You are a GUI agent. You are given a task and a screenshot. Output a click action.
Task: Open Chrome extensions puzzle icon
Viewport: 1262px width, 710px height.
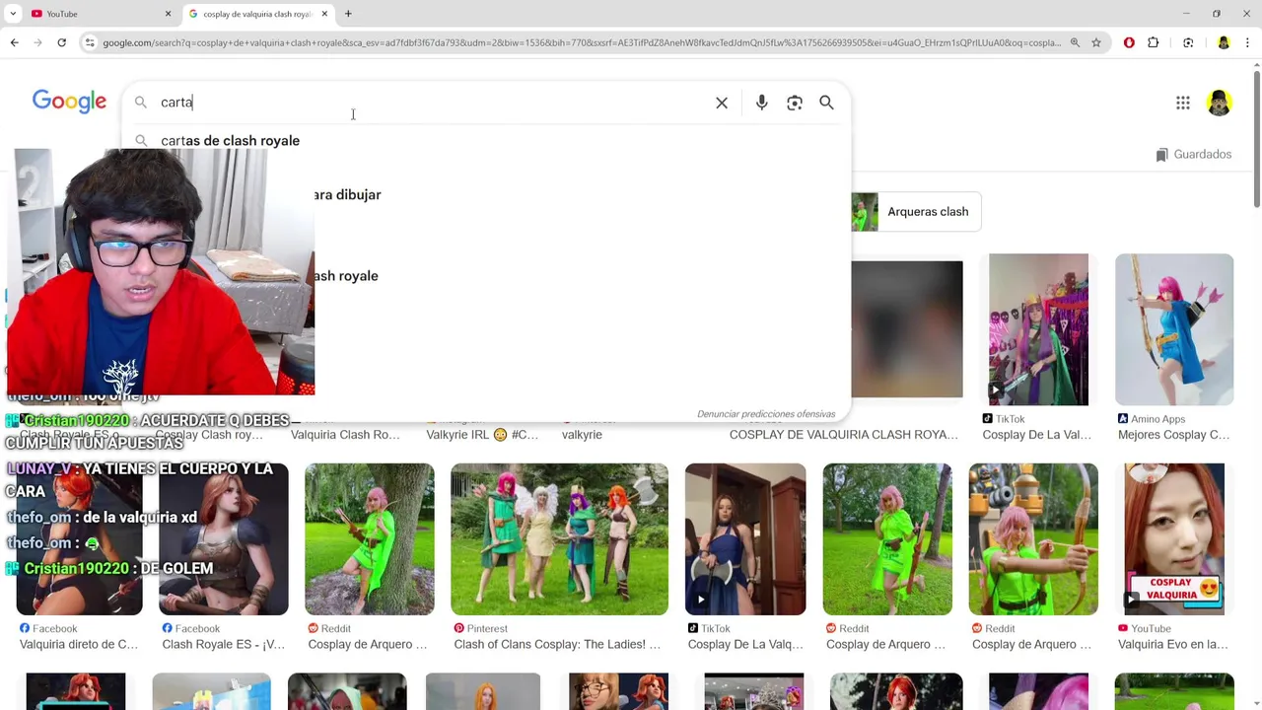point(1154,42)
